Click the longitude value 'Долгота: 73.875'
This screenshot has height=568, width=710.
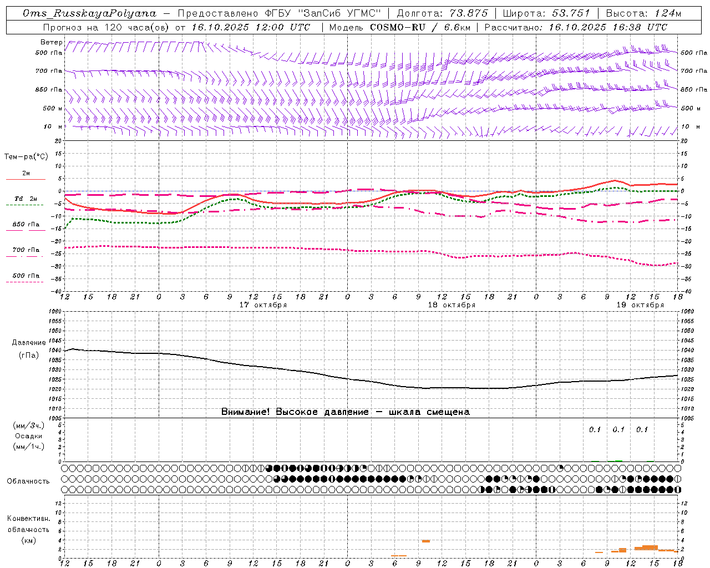(442, 13)
